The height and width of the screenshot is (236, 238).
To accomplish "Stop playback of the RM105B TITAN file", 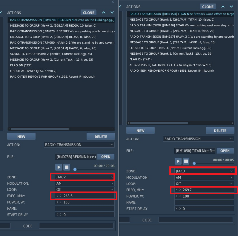I will [x=186, y=161].
